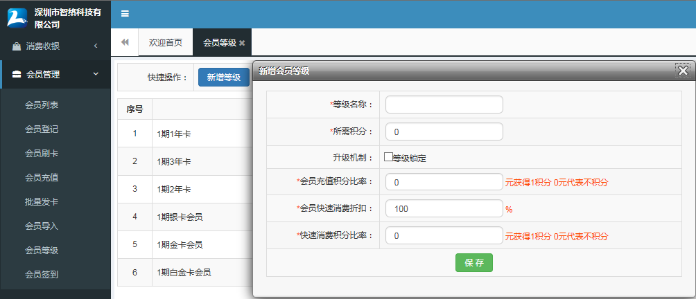Select the 1期2年卡 row
The image size is (696, 299).
185,189
